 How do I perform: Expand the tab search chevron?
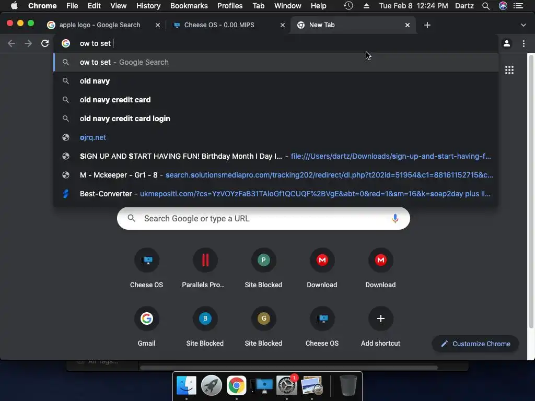tap(524, 25)
